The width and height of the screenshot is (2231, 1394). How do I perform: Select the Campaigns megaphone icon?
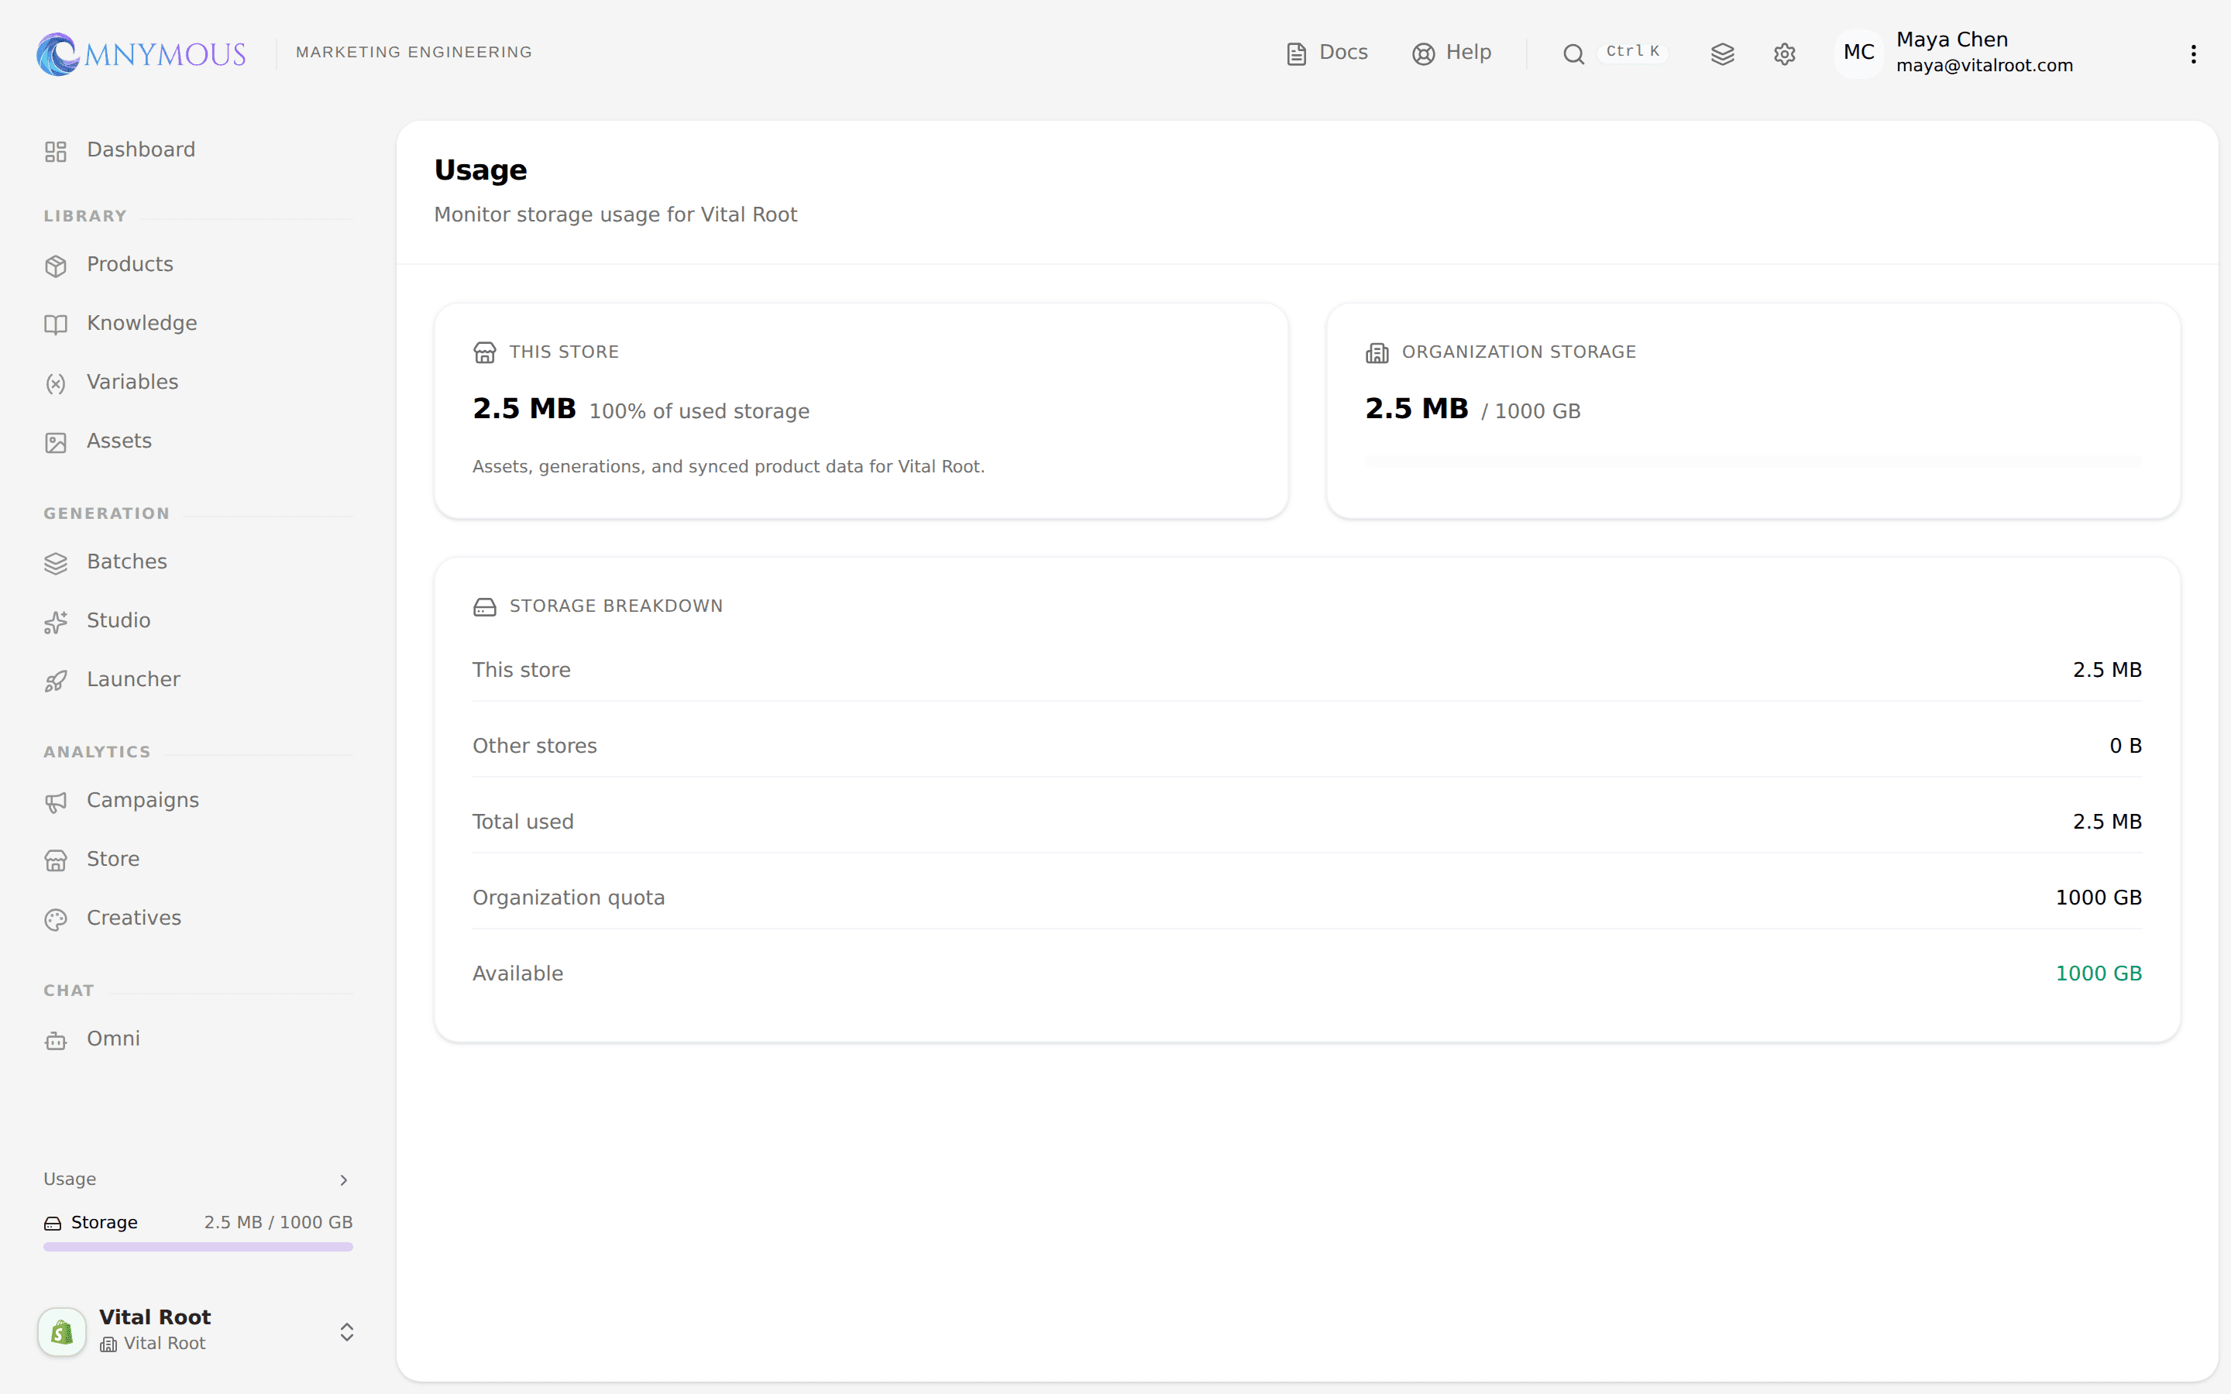pyautogui.click(x=57, y=802)
